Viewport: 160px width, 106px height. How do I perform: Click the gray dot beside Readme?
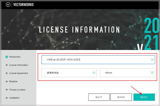click(x=7, y=81)
